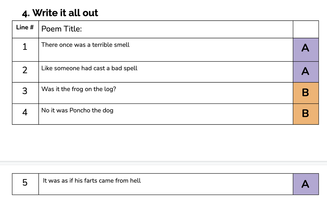Click the purple A cell for line 1
The image size is (327, 209).
306,50
